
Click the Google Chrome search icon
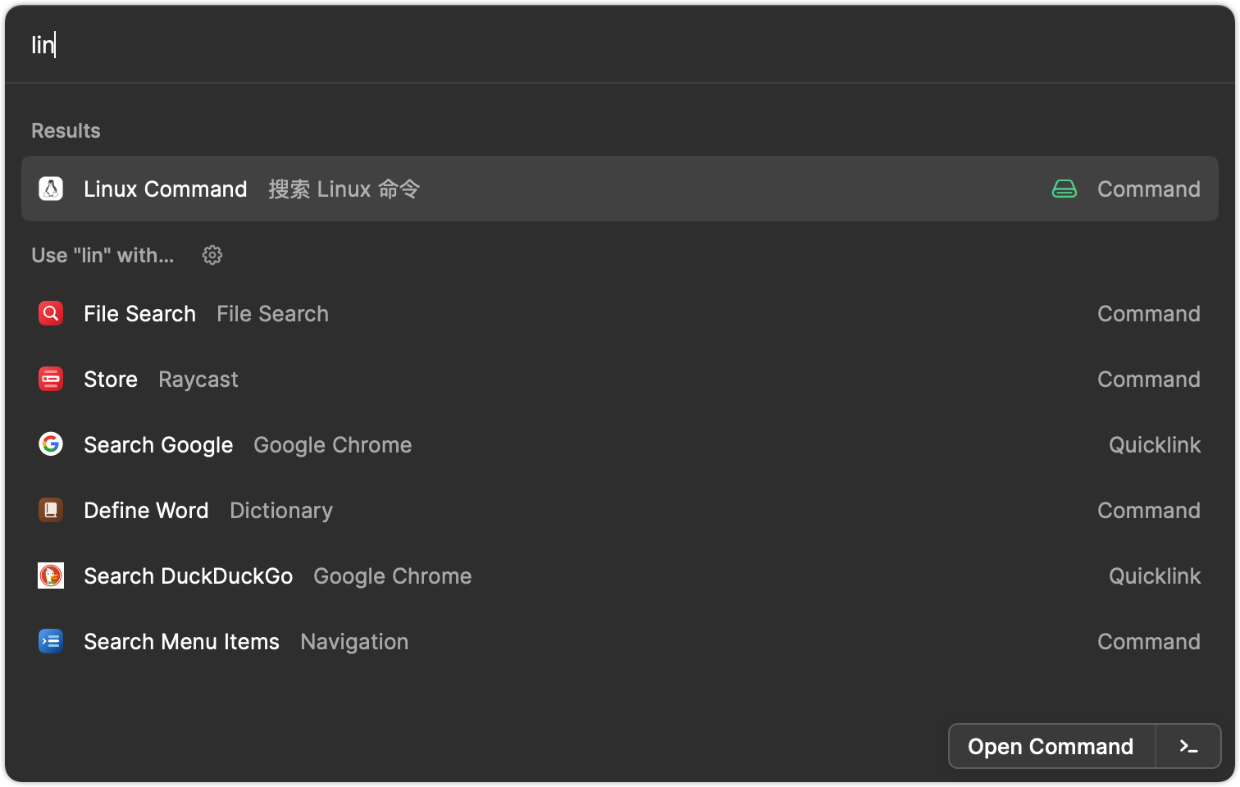point(50,444)
